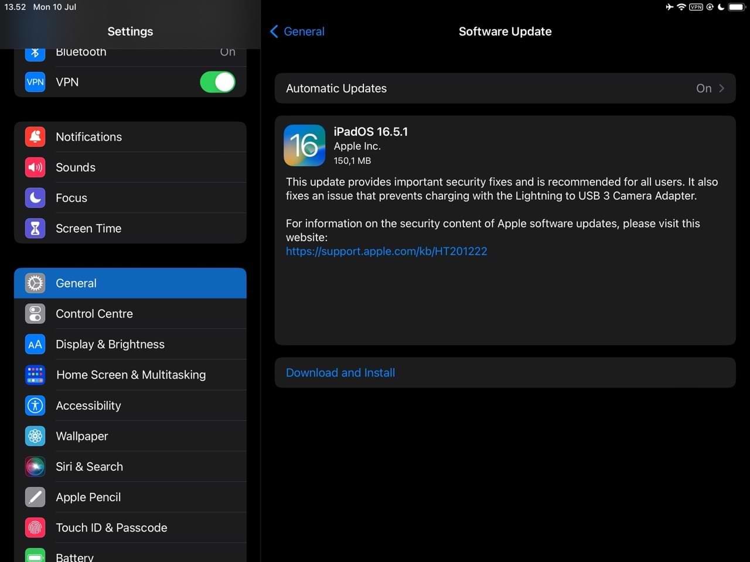750x562 pixels.
Task: Tap the Apple Inc. label
Action: tap(357, 146)
